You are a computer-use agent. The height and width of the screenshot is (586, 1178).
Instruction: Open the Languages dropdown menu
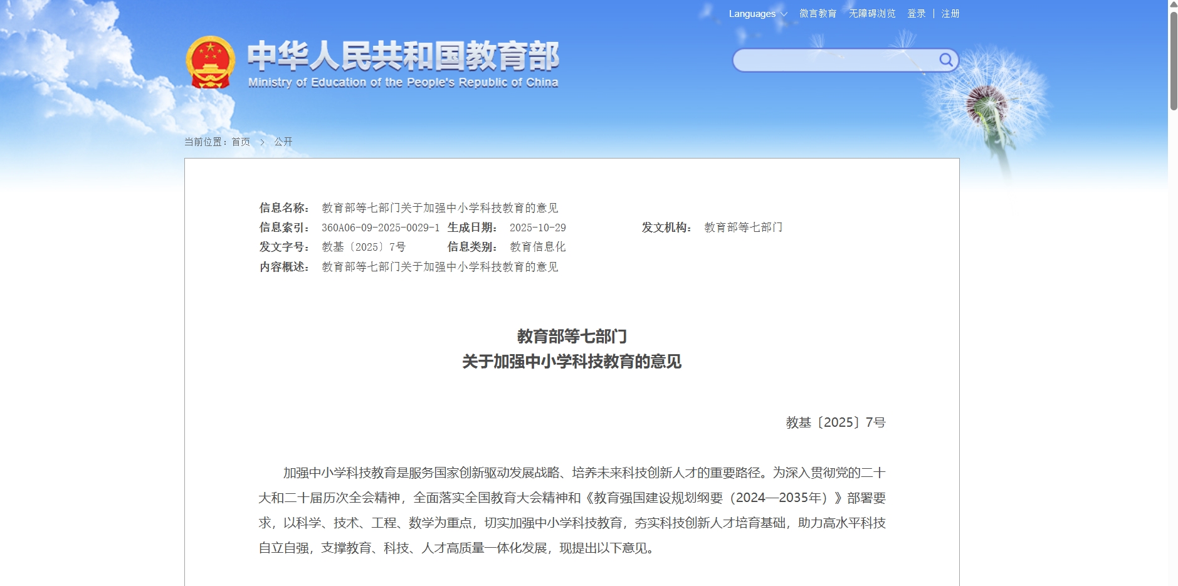coord(757,14)
